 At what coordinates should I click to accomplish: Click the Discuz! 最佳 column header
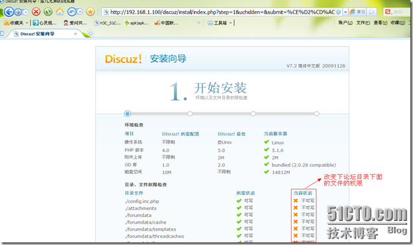click(x=231, y=134)
